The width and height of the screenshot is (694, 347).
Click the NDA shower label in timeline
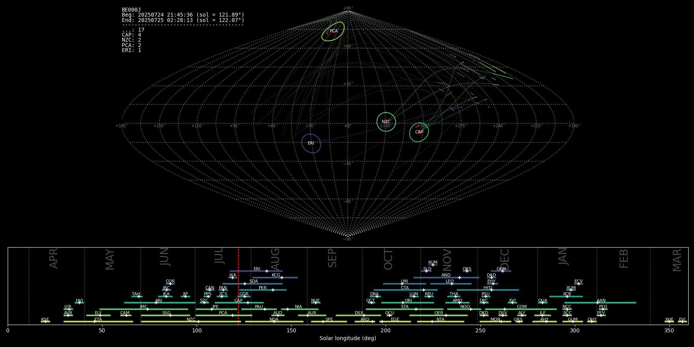274,320
